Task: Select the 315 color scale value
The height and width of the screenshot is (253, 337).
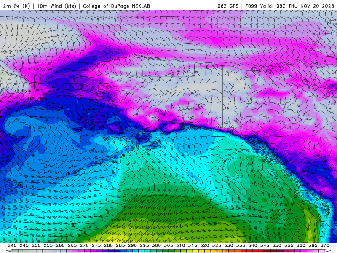Action: 193,245
